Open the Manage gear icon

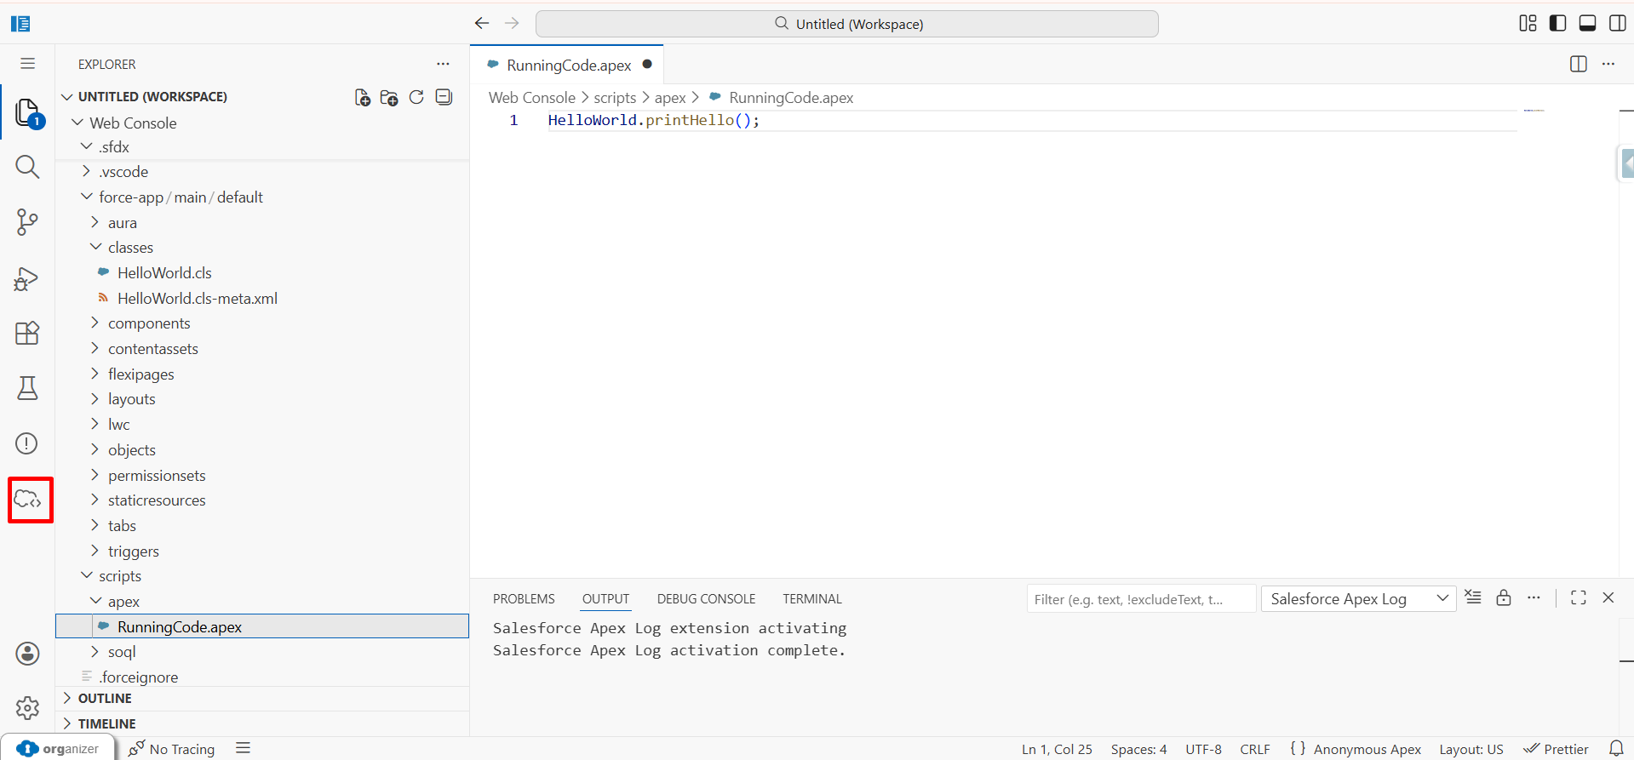coord(27,708)
